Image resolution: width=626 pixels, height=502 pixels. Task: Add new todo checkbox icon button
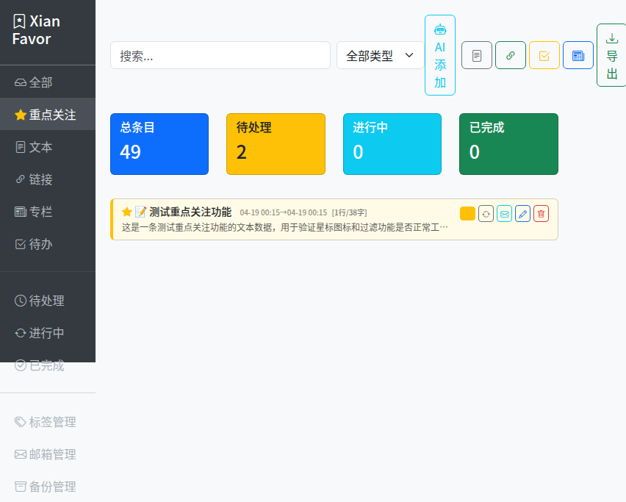pyautogui.click(x=544, y=55)
